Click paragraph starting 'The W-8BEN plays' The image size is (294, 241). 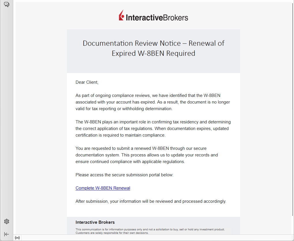[x=153, y=129]
